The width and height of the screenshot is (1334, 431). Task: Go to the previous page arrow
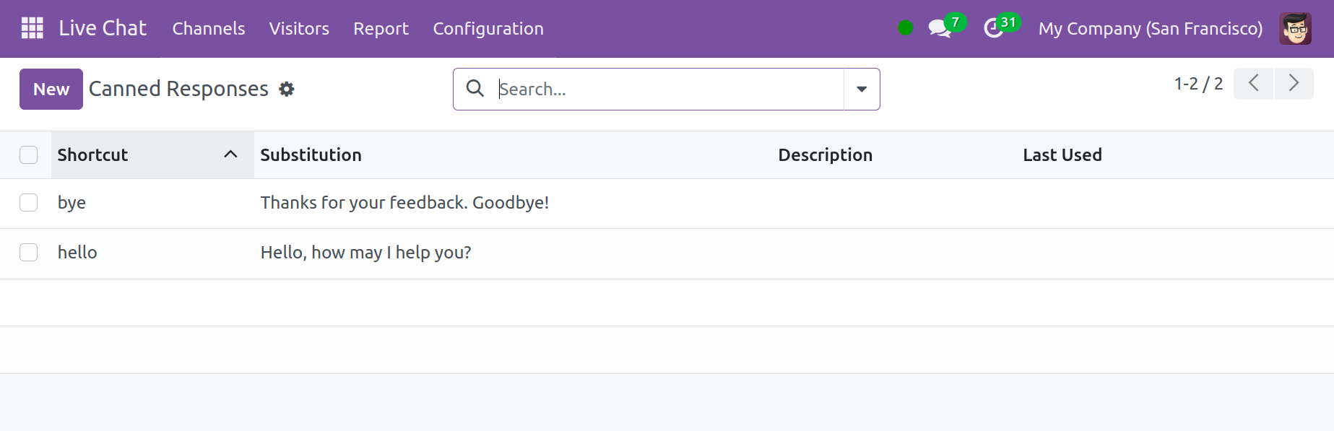[1254, 83]
